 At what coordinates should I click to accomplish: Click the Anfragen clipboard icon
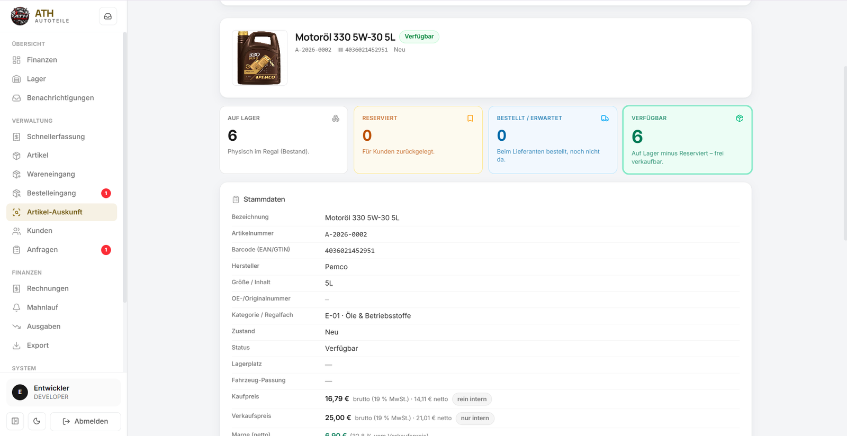[x=16, y=250]
